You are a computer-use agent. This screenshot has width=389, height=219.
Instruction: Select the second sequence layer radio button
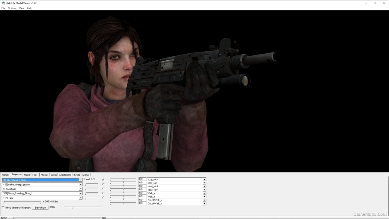[104, 184]
